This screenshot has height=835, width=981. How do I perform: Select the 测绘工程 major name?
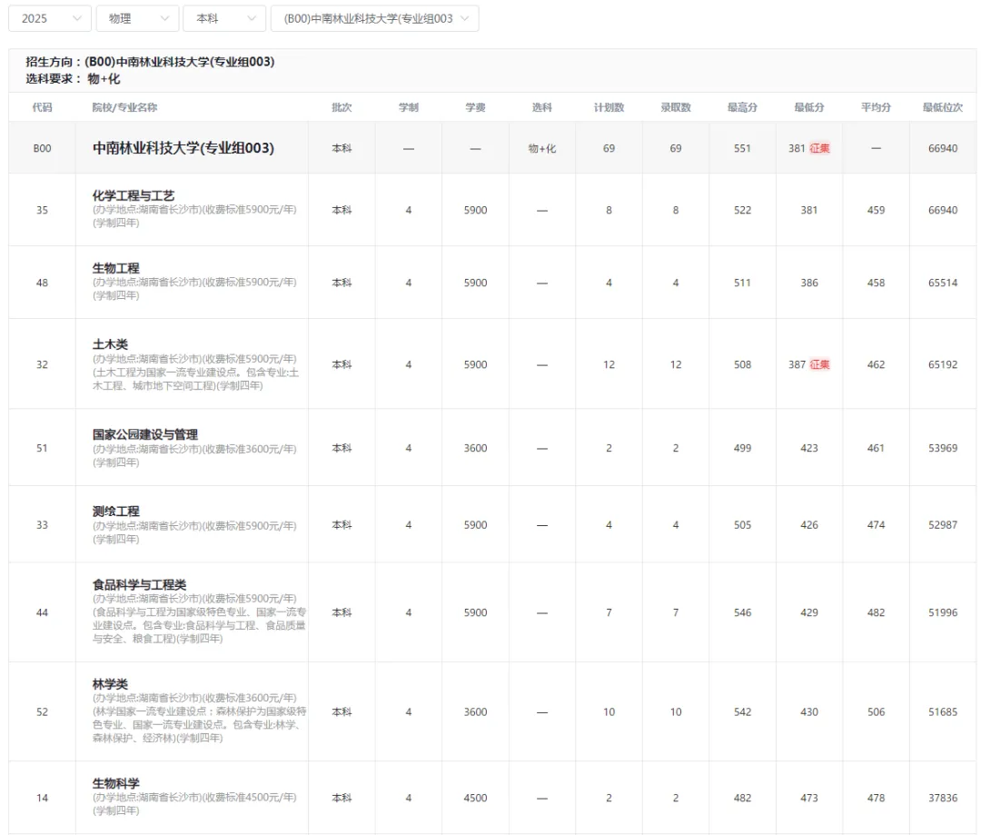(115, 512)
